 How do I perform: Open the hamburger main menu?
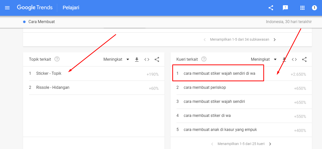[x=7, y=8]
